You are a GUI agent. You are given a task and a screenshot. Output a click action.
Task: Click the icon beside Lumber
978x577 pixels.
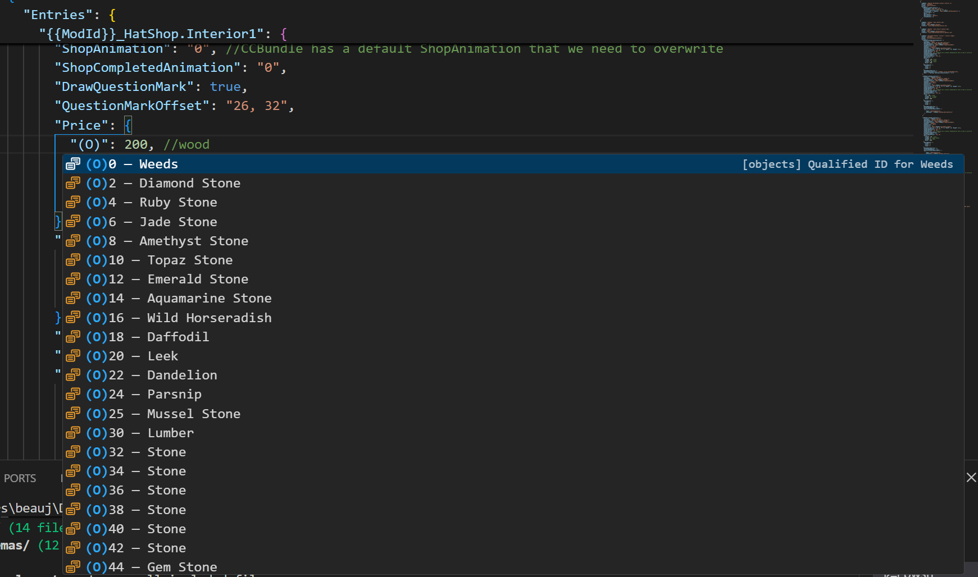point(73,433)
